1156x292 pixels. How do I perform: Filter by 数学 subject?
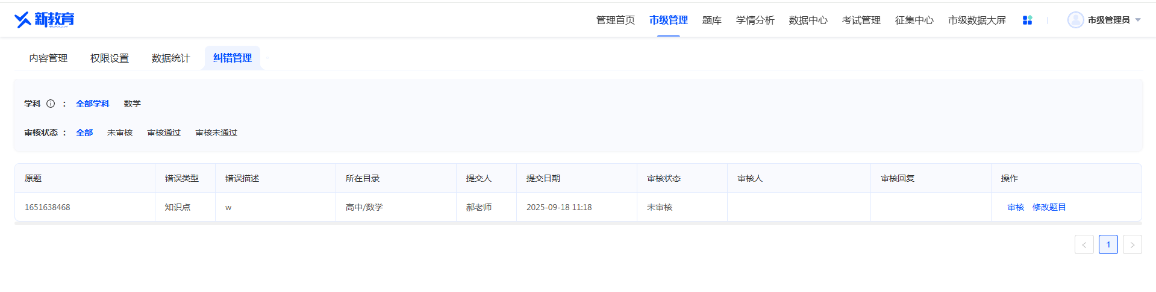click(x=132, y=104)
